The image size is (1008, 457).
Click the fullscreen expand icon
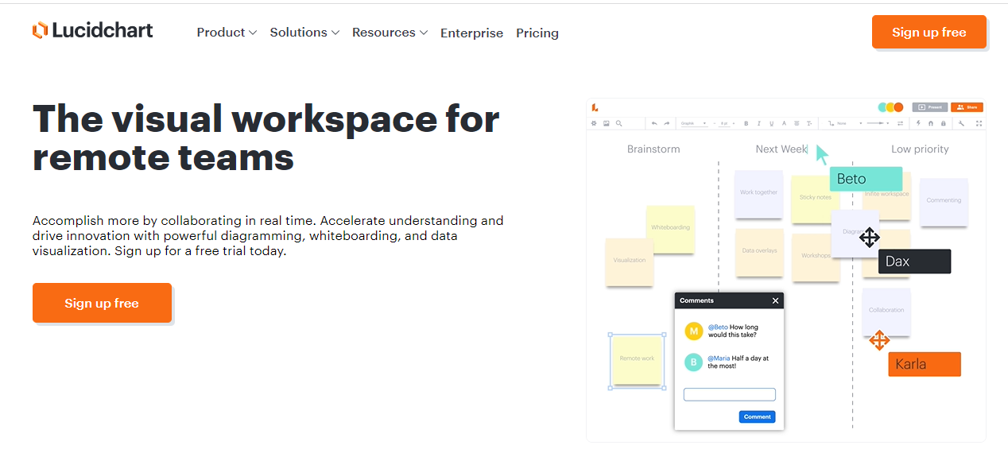(979, 123)
